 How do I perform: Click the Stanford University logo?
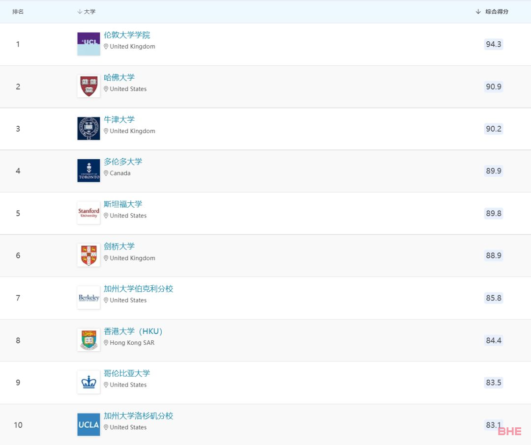point(88,213)
